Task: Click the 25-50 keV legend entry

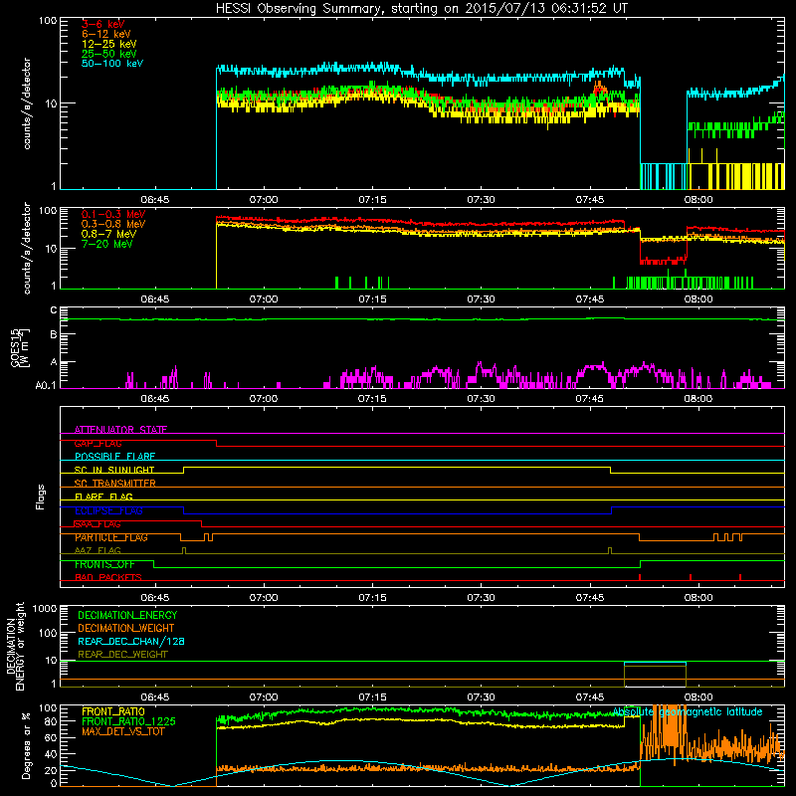Action: click(109, 54)
